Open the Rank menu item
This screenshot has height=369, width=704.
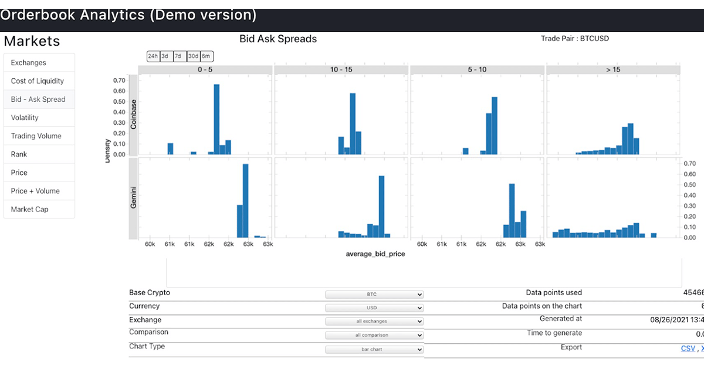click(x=39, y=154)
